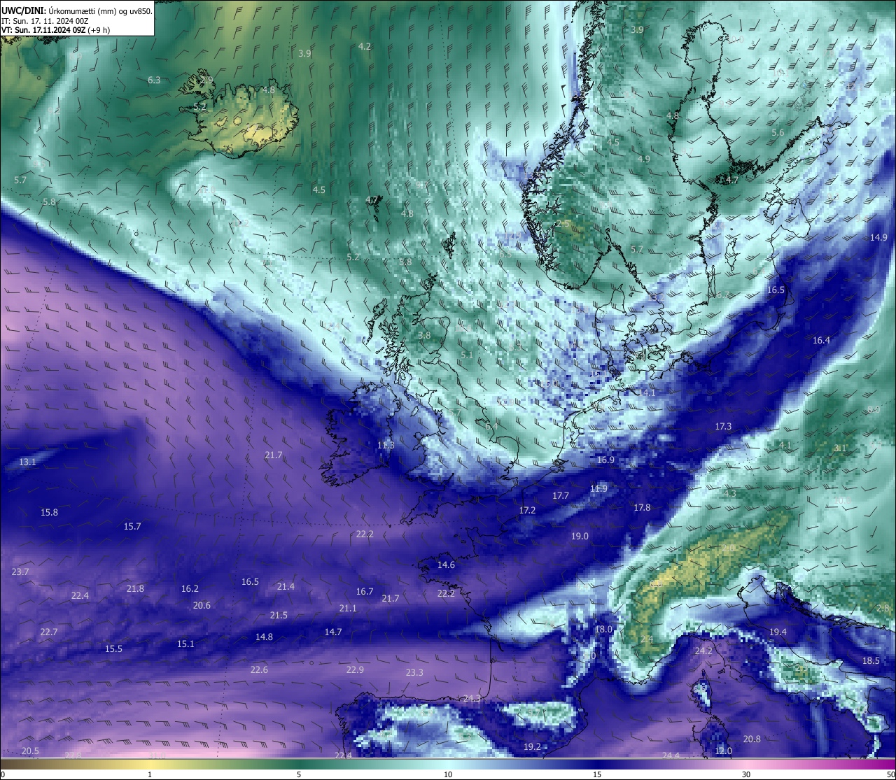Click the 24.2 value label
Screen dimensions: 896x780
coord(703,651)
